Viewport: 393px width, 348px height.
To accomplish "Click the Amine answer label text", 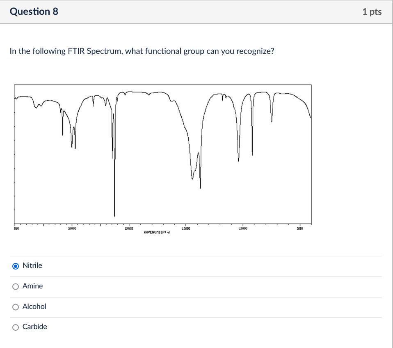I will point(33,286).
